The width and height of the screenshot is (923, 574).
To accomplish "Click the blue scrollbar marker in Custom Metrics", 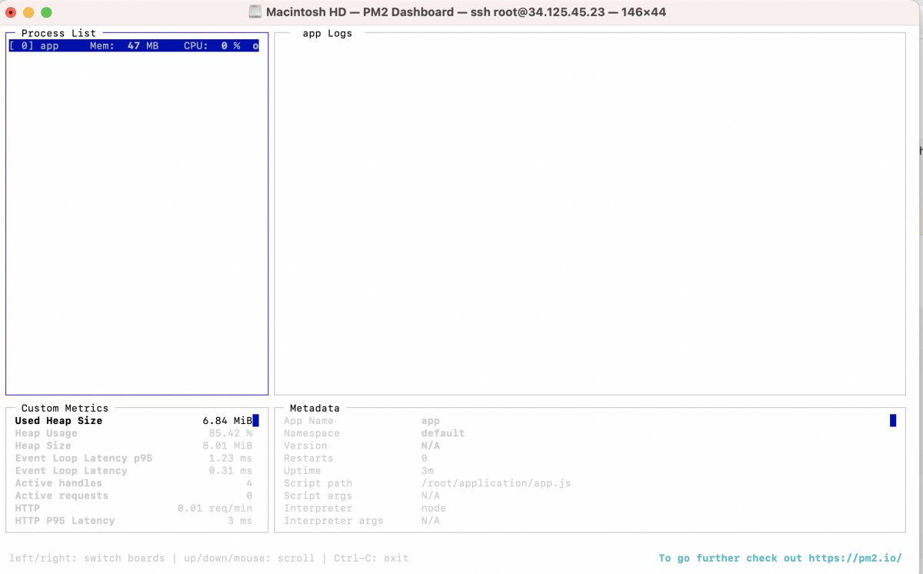I will click(256, 420).
